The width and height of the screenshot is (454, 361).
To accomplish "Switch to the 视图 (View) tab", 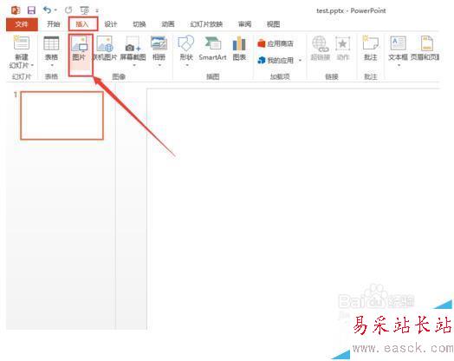I will click(273, 24).
